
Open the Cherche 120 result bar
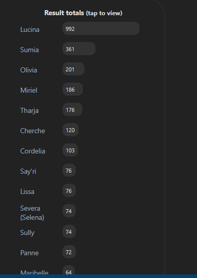pos(71,130)
